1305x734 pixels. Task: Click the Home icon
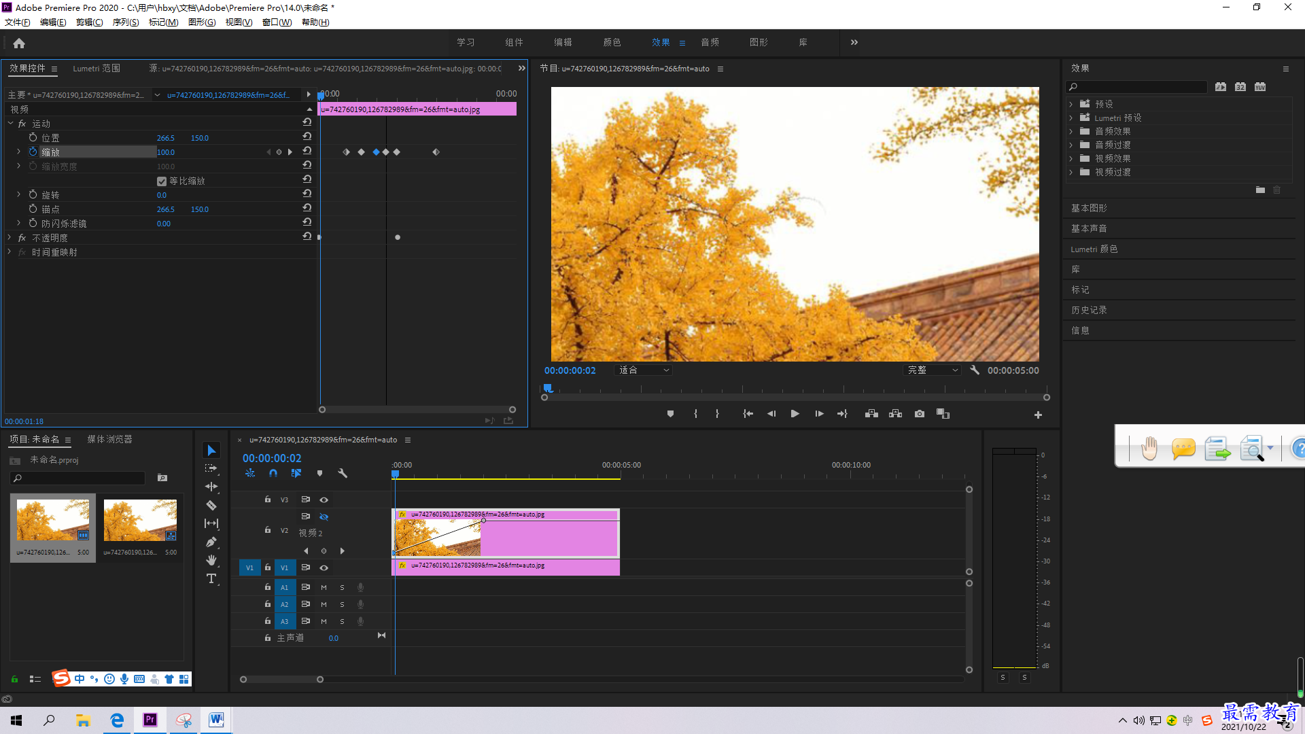[x=19, y=43]
